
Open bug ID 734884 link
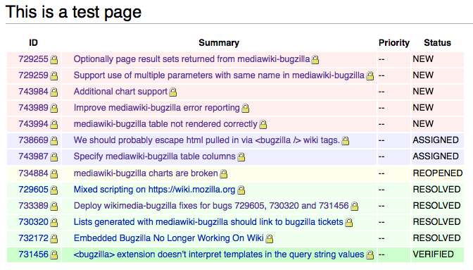pos(34,173)
